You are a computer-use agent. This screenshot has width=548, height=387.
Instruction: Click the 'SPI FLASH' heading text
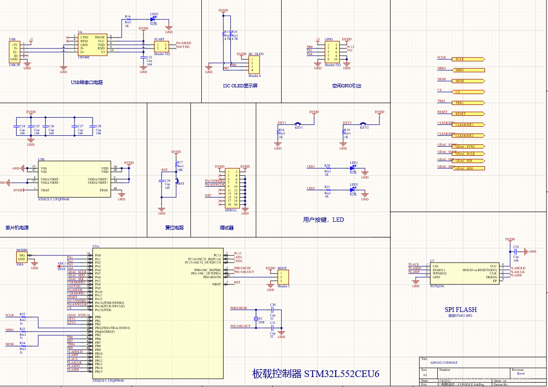point(461,310)
